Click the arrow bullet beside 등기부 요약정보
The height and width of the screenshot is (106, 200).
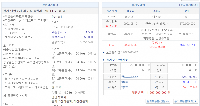pos(104,60)
